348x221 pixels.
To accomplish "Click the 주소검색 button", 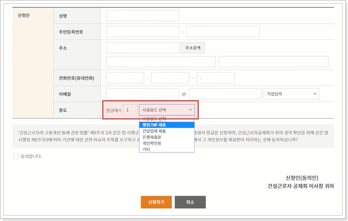I will coord(193,48).
